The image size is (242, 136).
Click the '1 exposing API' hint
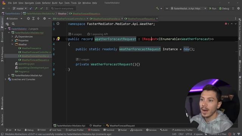point(98,34)
